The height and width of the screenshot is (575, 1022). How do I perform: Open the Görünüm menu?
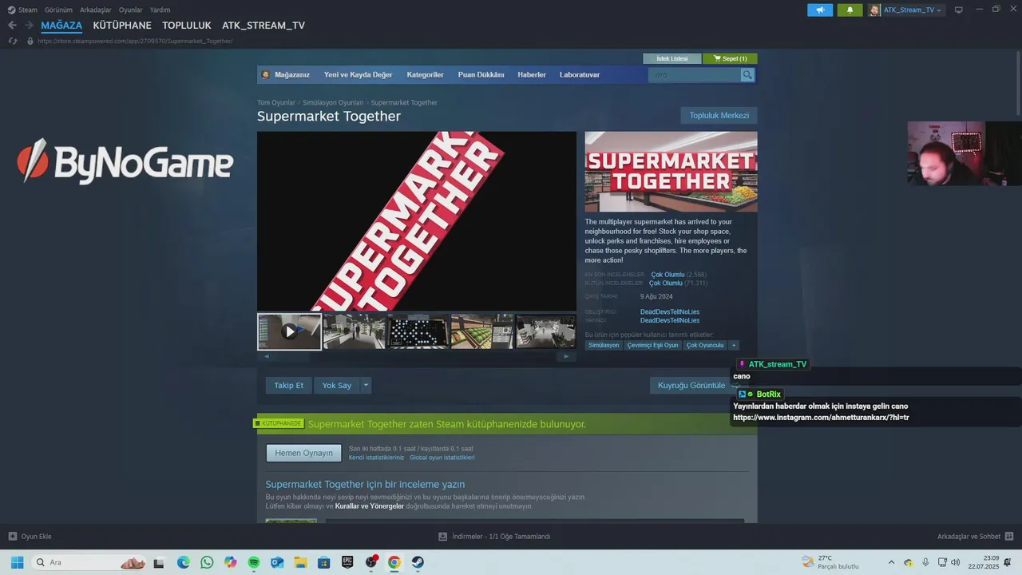point(58,10)
